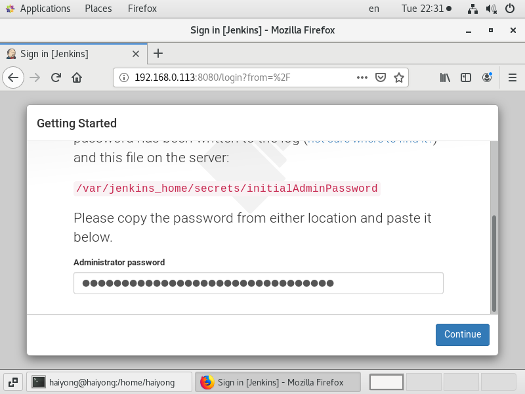
Task: Maximize the Firefox window
Action: click(x=491, y=30)
